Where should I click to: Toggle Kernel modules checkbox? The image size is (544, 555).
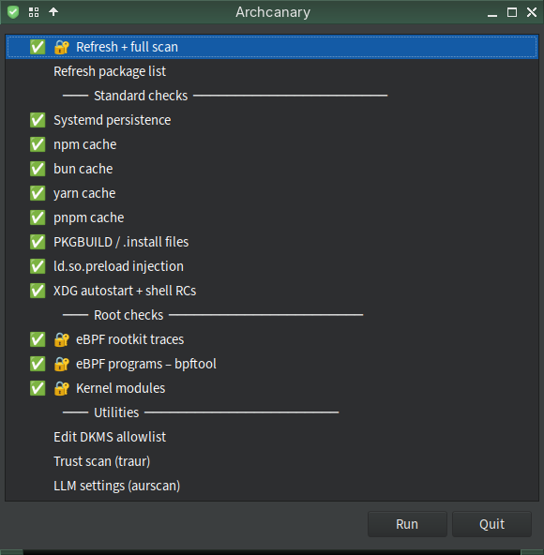pyautogui.click(x=38, y=388)
